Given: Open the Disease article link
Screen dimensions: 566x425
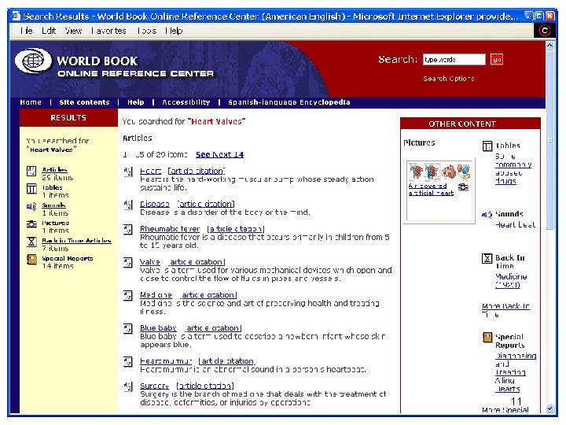Looking at the screenshot, I should click(x=155, y=204).
